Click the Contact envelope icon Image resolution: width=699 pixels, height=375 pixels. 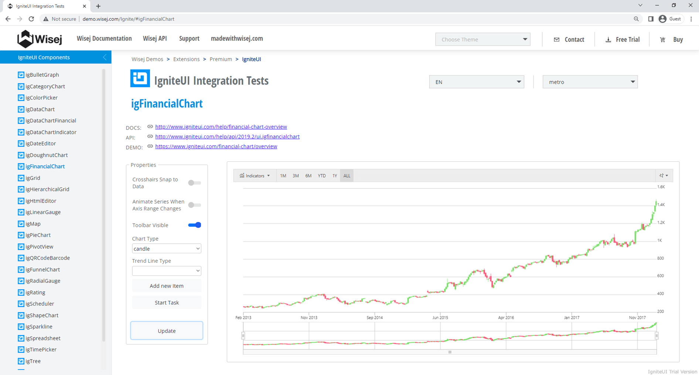click(x=556, y=39)
